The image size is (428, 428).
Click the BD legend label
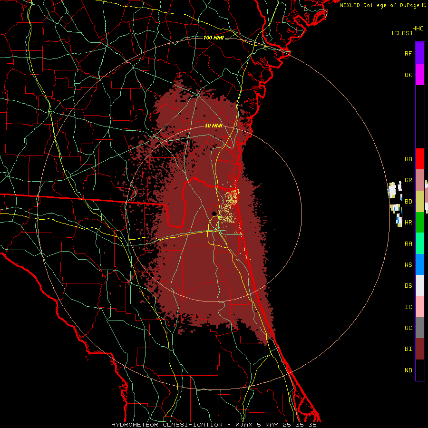point(408,202)
